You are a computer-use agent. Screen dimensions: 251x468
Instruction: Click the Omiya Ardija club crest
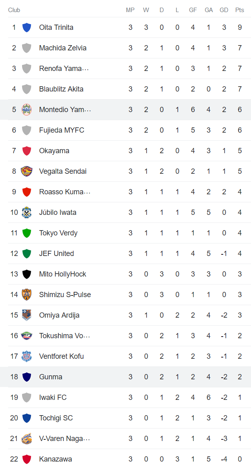coord(27,315)
